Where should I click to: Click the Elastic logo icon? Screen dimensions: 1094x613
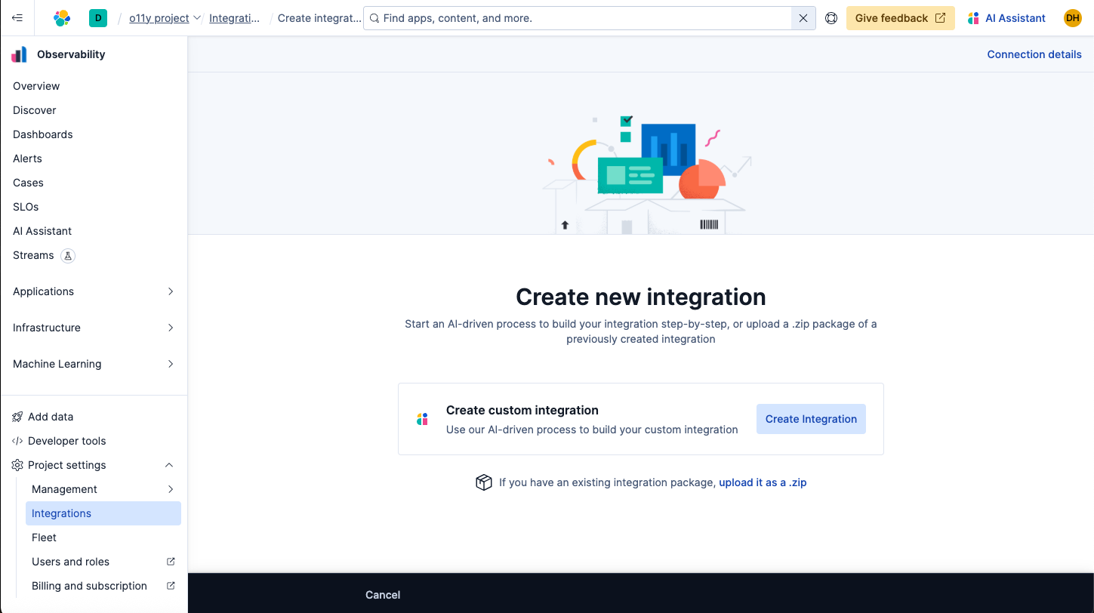62,18
